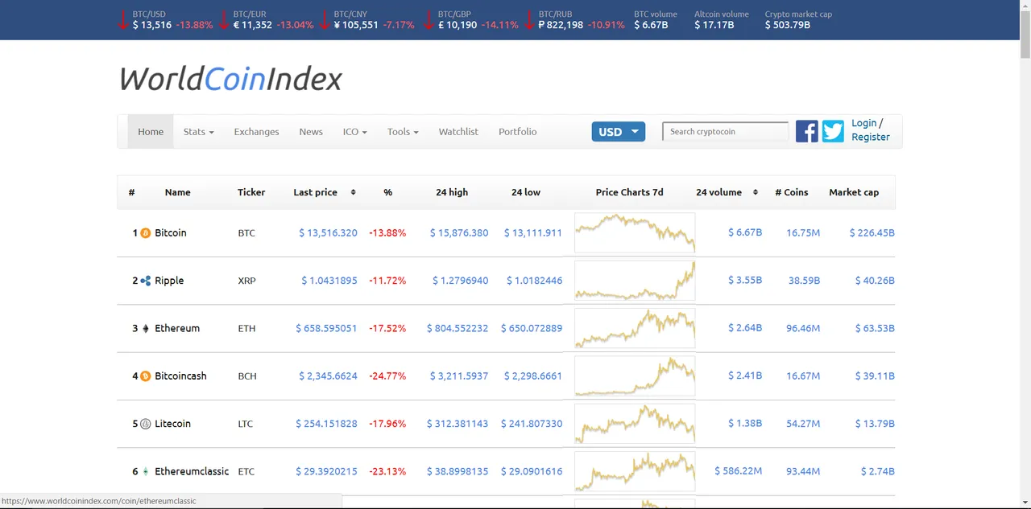Click the WorldCoinIndex logo
Image resolution: width=1031 pixels, height=509 pixels.
click(230, 79)
